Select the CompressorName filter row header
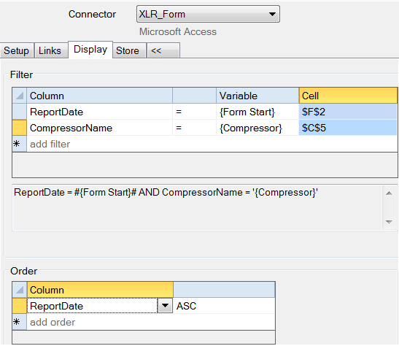The height and width of the screenshot is (346, 399). pyautogui.click(x=20, y=128)
